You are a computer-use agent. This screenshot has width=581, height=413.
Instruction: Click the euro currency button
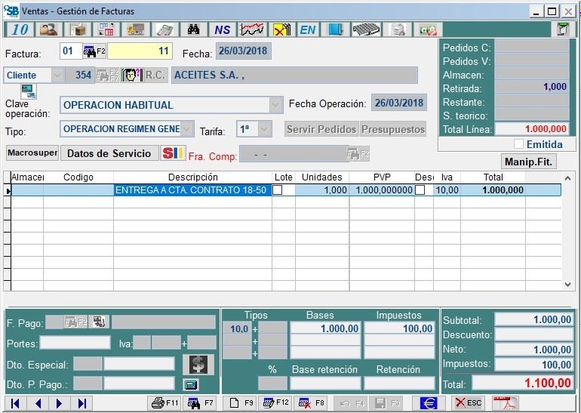pyautogui.click(x=429, y=403)
